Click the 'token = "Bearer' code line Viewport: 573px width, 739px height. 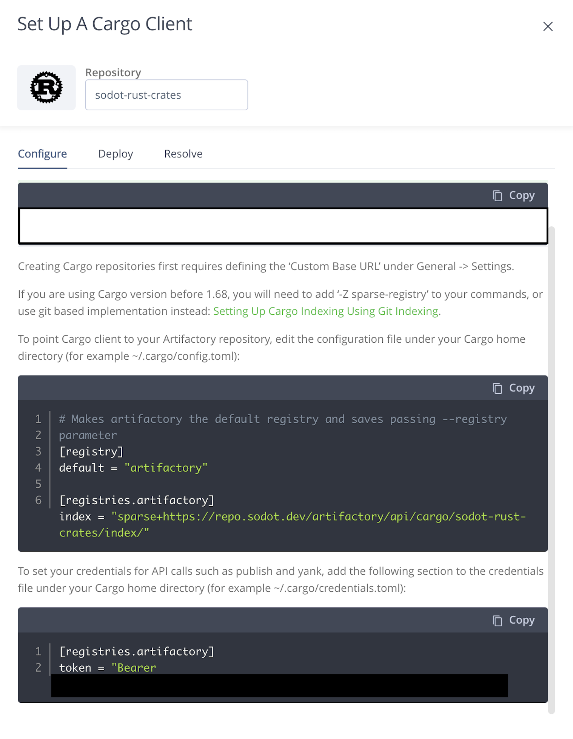click(108, 668)
